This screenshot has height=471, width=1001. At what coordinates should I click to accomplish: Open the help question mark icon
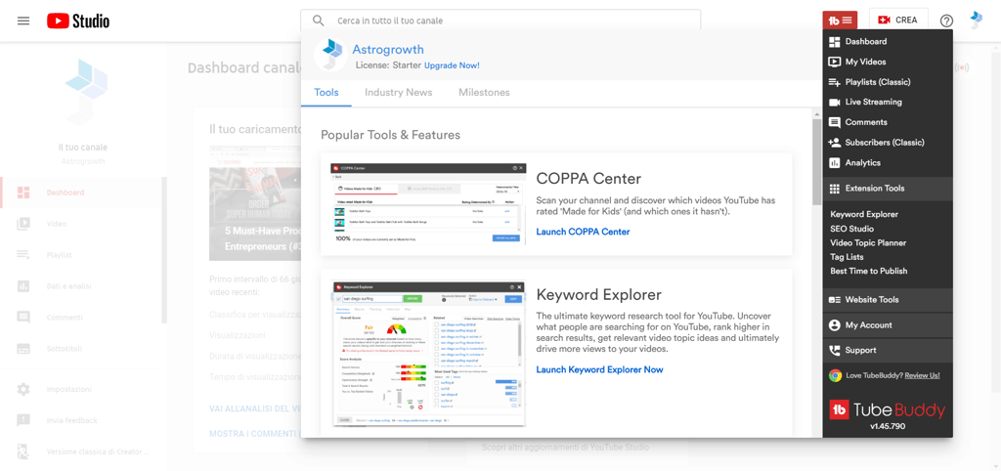tap(946, 21)
